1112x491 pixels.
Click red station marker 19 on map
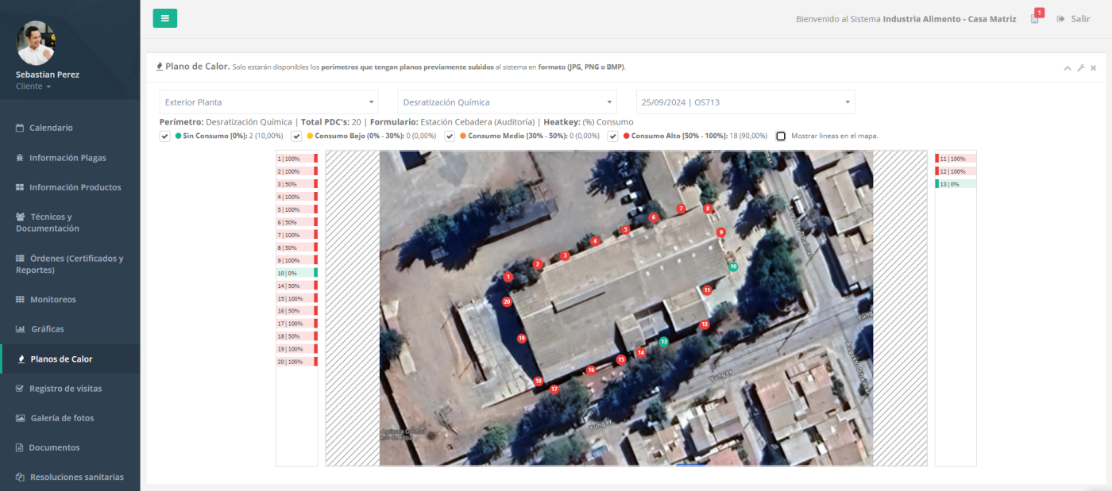click(522, 338)
